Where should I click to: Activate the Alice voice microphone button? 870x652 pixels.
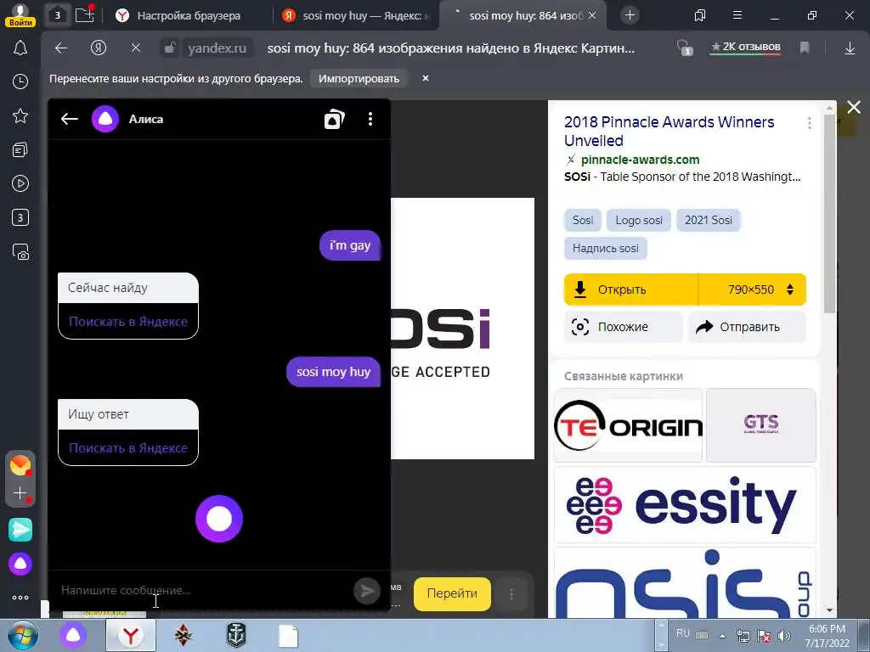tap(219, 519)
